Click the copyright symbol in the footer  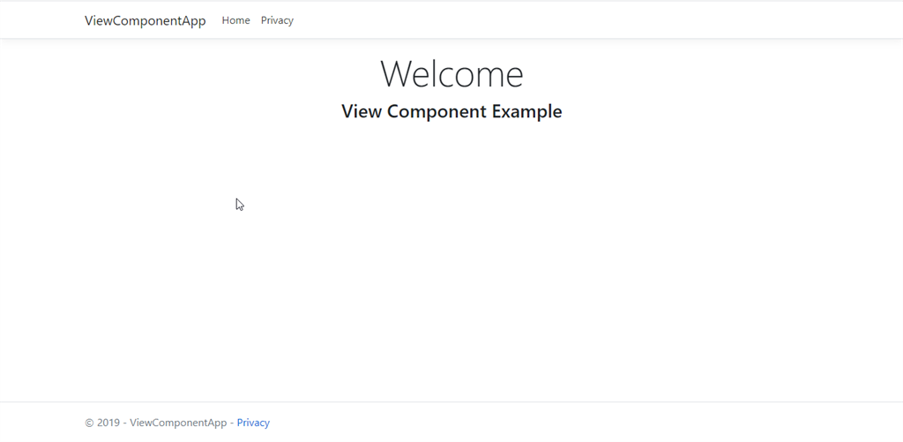click(x=89, y=423)
